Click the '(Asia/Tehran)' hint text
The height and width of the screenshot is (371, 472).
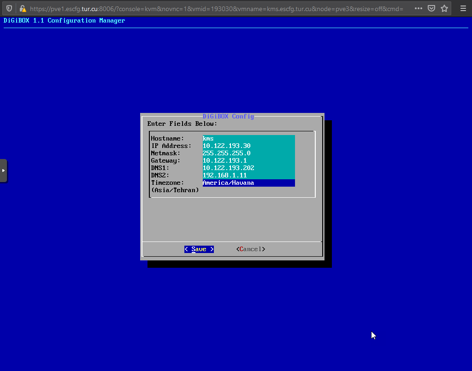point(175,190)
